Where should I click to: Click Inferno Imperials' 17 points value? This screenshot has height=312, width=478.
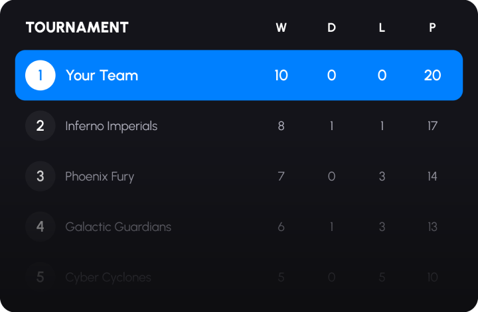tap(432, 125)
